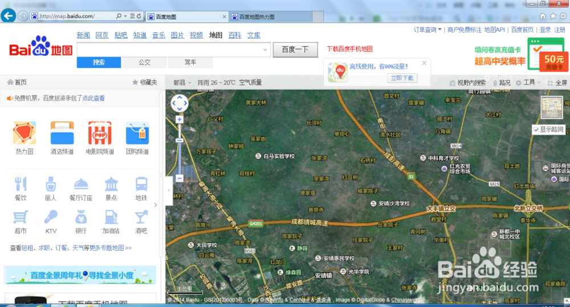
Task: Click the 百度一下 search button
Action: [295, 50]
